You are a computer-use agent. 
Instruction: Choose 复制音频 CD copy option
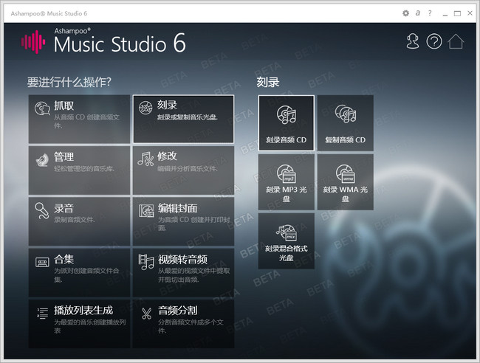click(346, 123)
